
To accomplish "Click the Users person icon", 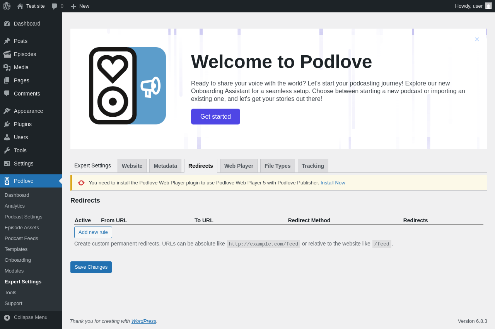I will [x=7, y=137].
